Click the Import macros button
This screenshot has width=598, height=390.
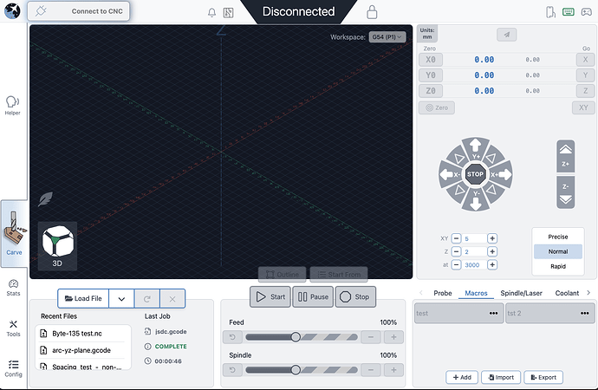pyautogui.click(x=503, y=377)
